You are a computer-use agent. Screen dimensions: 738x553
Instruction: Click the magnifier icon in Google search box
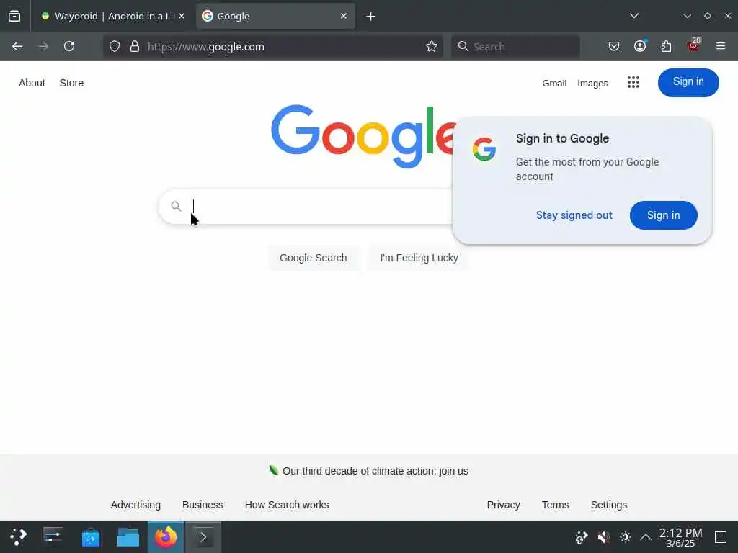pos(176,206)
